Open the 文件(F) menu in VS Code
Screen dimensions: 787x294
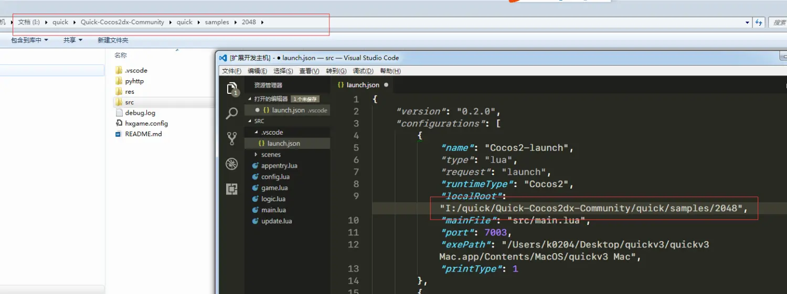231,71
